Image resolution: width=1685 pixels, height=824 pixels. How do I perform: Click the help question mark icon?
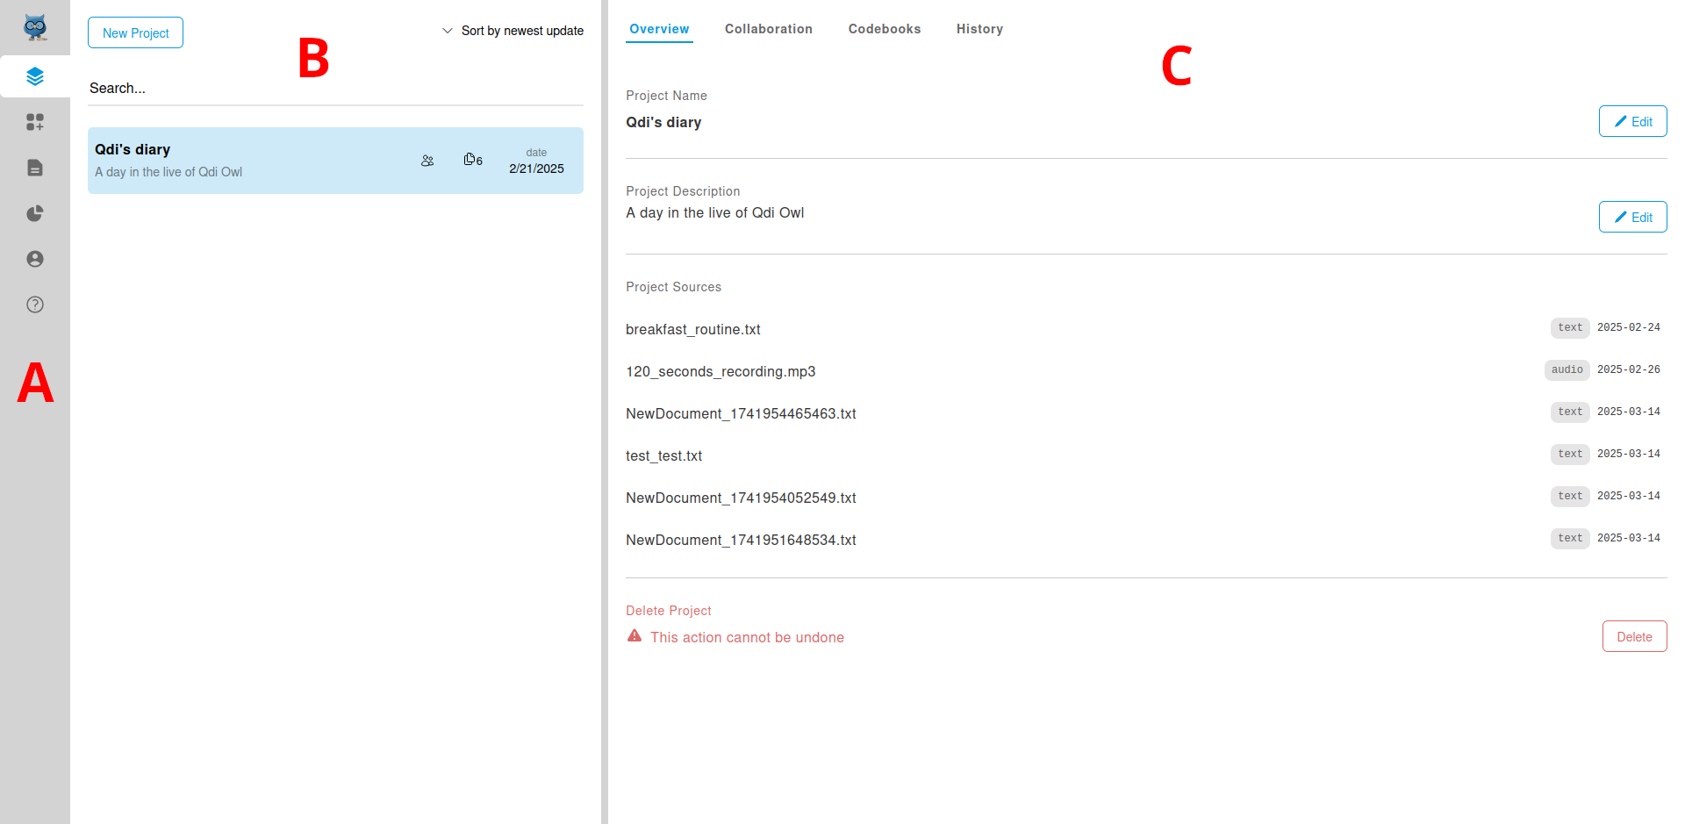click(x=35, y=305)
